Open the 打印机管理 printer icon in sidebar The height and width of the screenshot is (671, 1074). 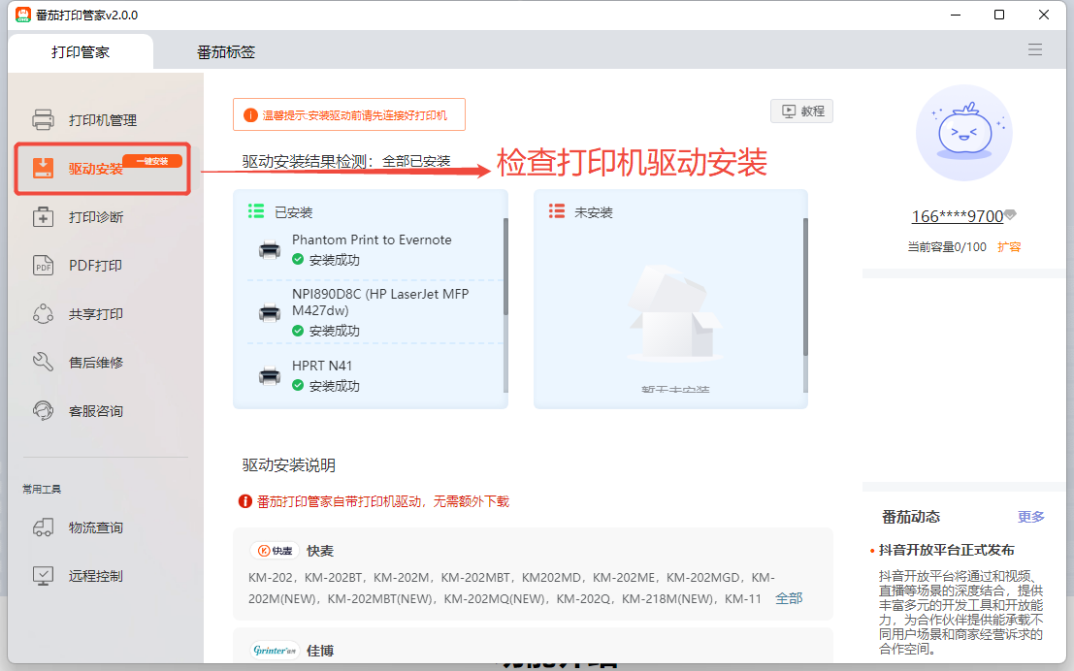coord(43,120)
